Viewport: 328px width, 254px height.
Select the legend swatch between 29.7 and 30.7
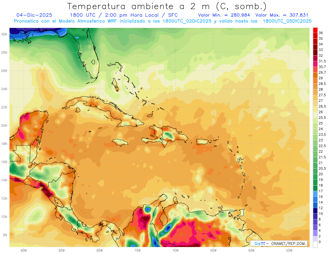(x=315, y=69)
